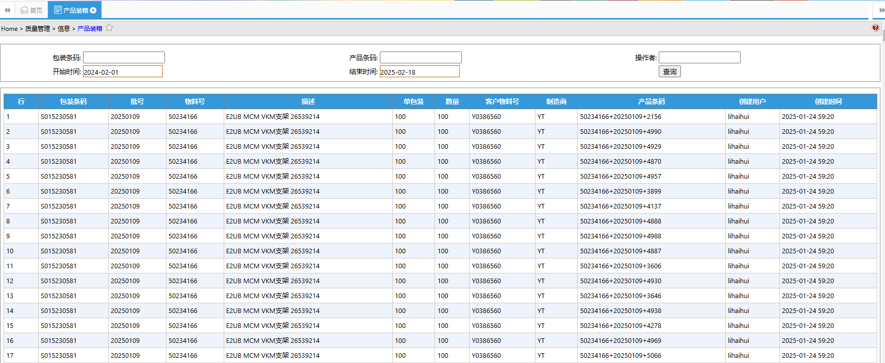Run the search with 查询 button
Image resolution: width=885 pixels, height=363 pixels.
(x=670, y=72)
